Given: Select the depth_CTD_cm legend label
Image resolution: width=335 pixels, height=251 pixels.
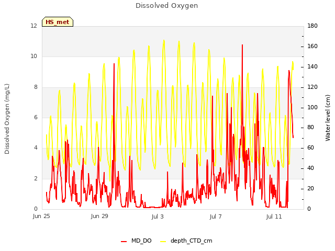Looking at the screenshot, I should pos(192,241).
